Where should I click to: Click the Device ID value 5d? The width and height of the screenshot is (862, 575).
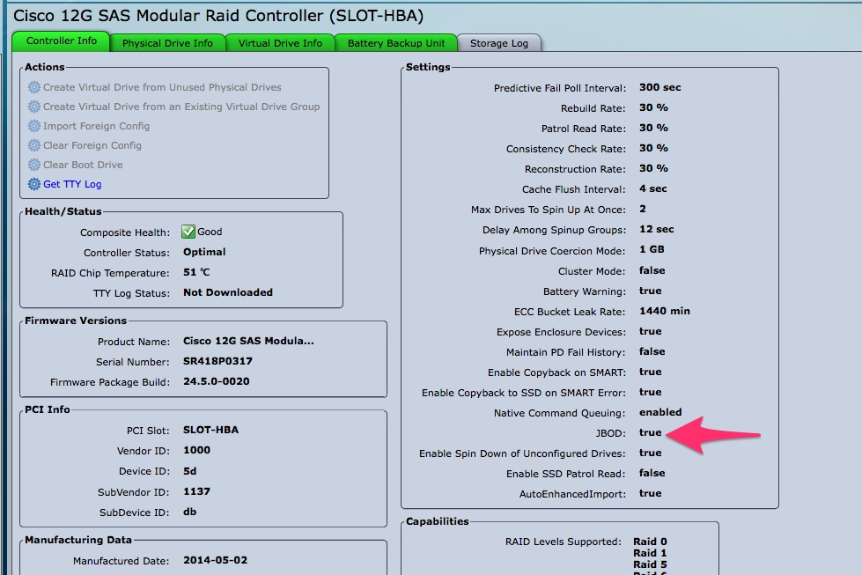click(x=189, y=471)
